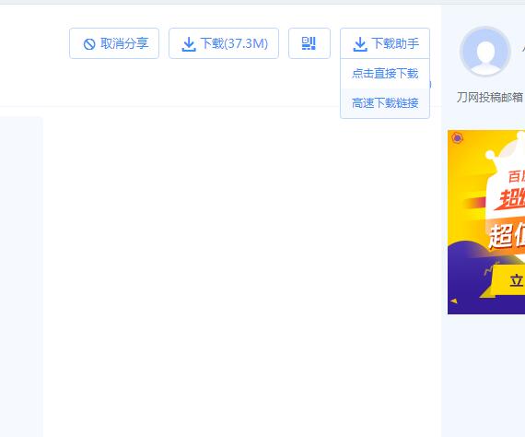The height and width of the screenshot is (437, 525).
Task: Click the user avatar profile picture
Action: pos(484,52)
